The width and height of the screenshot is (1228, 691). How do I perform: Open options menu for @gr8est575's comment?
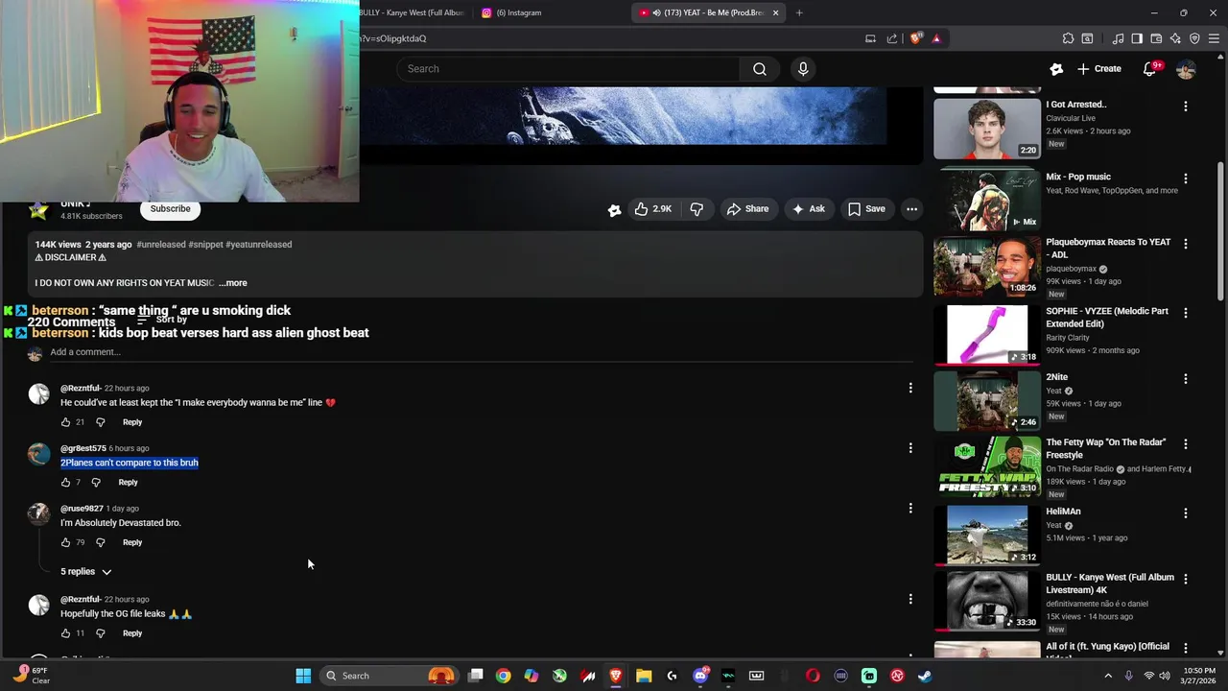point(910,448)
